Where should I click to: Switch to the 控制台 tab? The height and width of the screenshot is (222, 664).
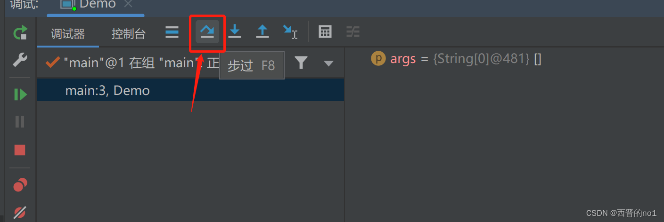129,34
